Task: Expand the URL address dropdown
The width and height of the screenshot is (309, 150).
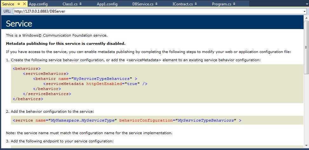Action: (x=305, y=11)
